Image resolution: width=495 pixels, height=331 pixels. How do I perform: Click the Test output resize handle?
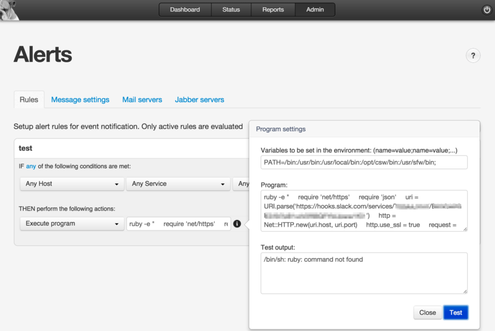pos(465,291)
